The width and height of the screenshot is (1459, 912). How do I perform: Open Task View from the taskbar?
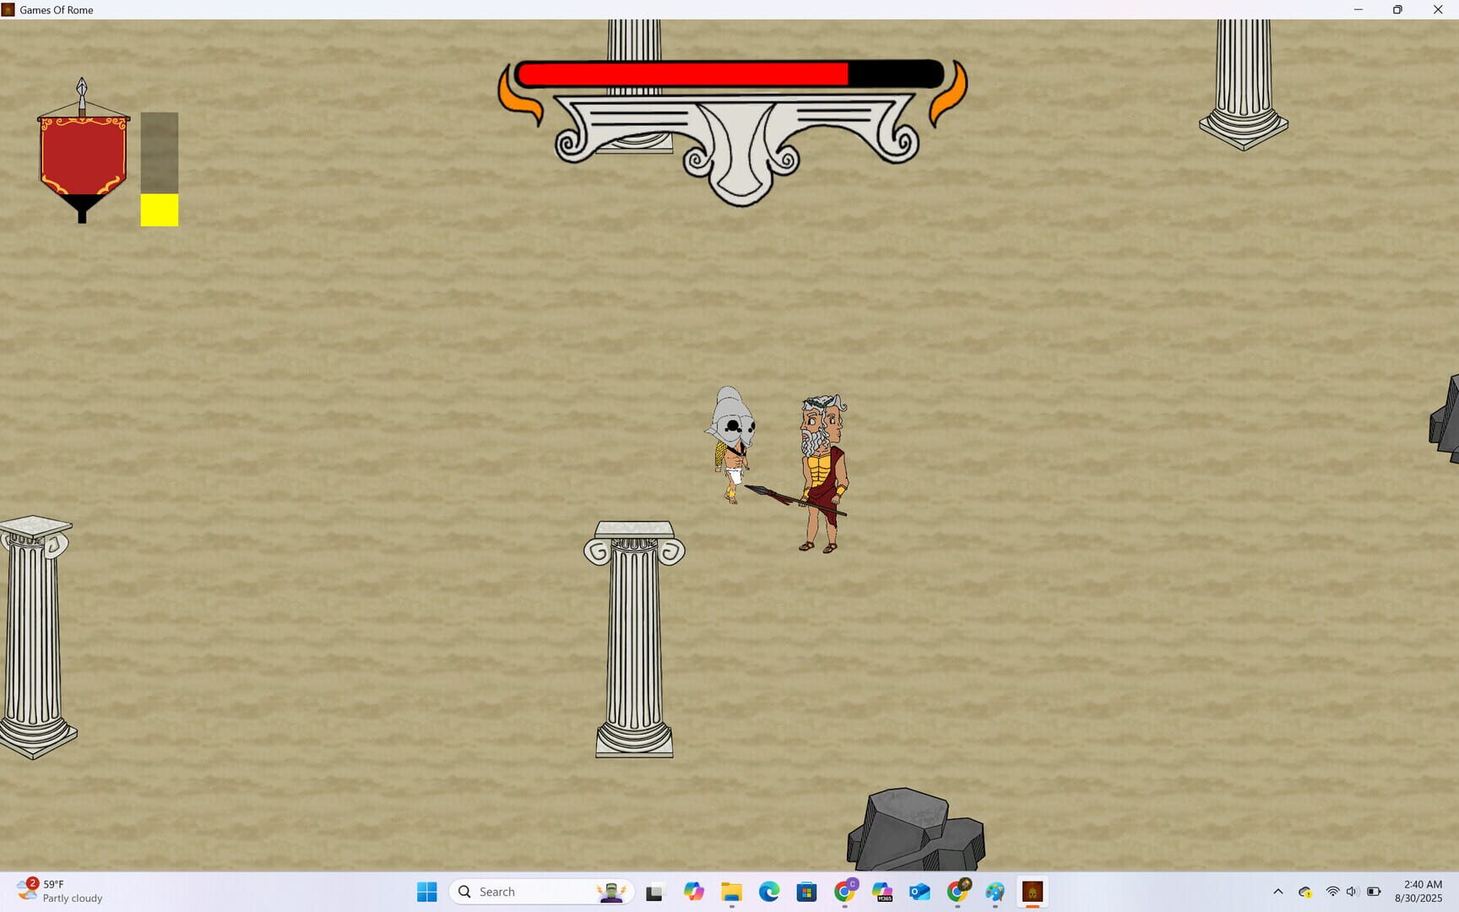(x=655, y=891)
